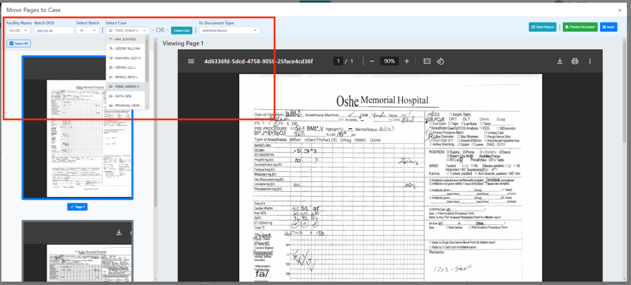Open the Facility Name dropdown
This screenshot has width=631, height=285.
[x=18, y=30]
